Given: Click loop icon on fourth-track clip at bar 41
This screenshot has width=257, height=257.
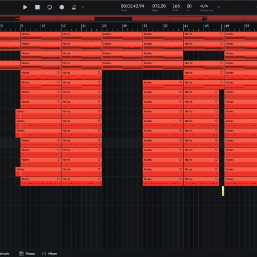Looking at the screenshot, I should (x=221, y=63).
